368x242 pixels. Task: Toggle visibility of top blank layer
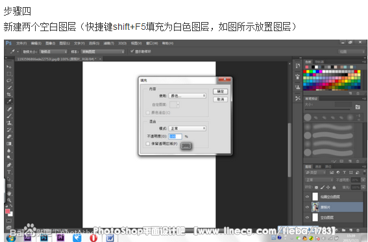(x=307, y=197)
